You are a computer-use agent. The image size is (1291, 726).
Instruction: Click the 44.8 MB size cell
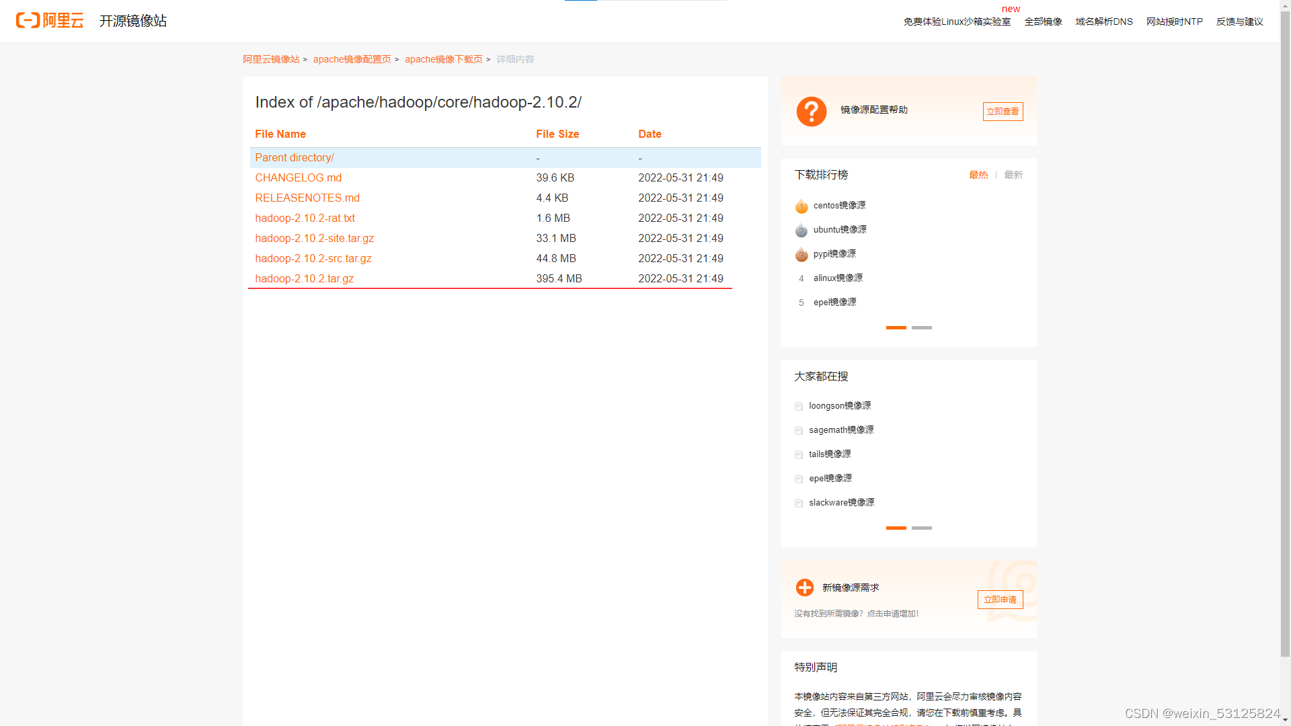[556, 258]
